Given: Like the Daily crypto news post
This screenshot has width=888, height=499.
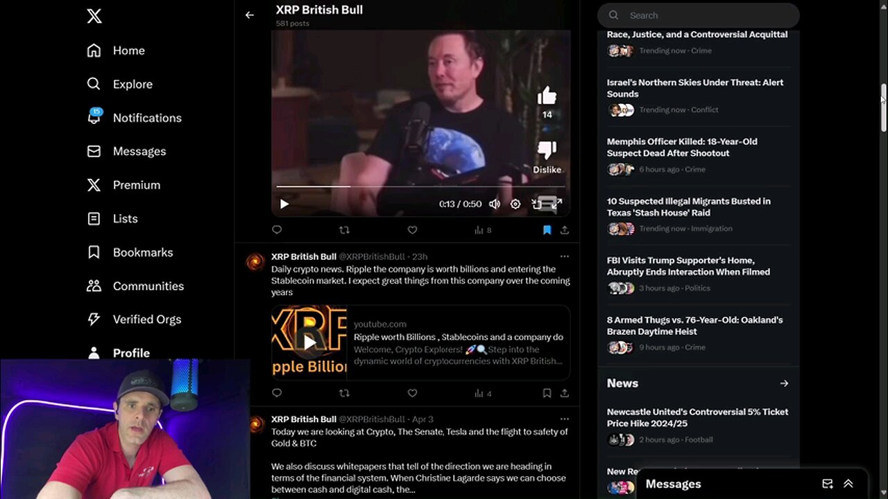Looking at the screenshot, I should pos(412,393).
